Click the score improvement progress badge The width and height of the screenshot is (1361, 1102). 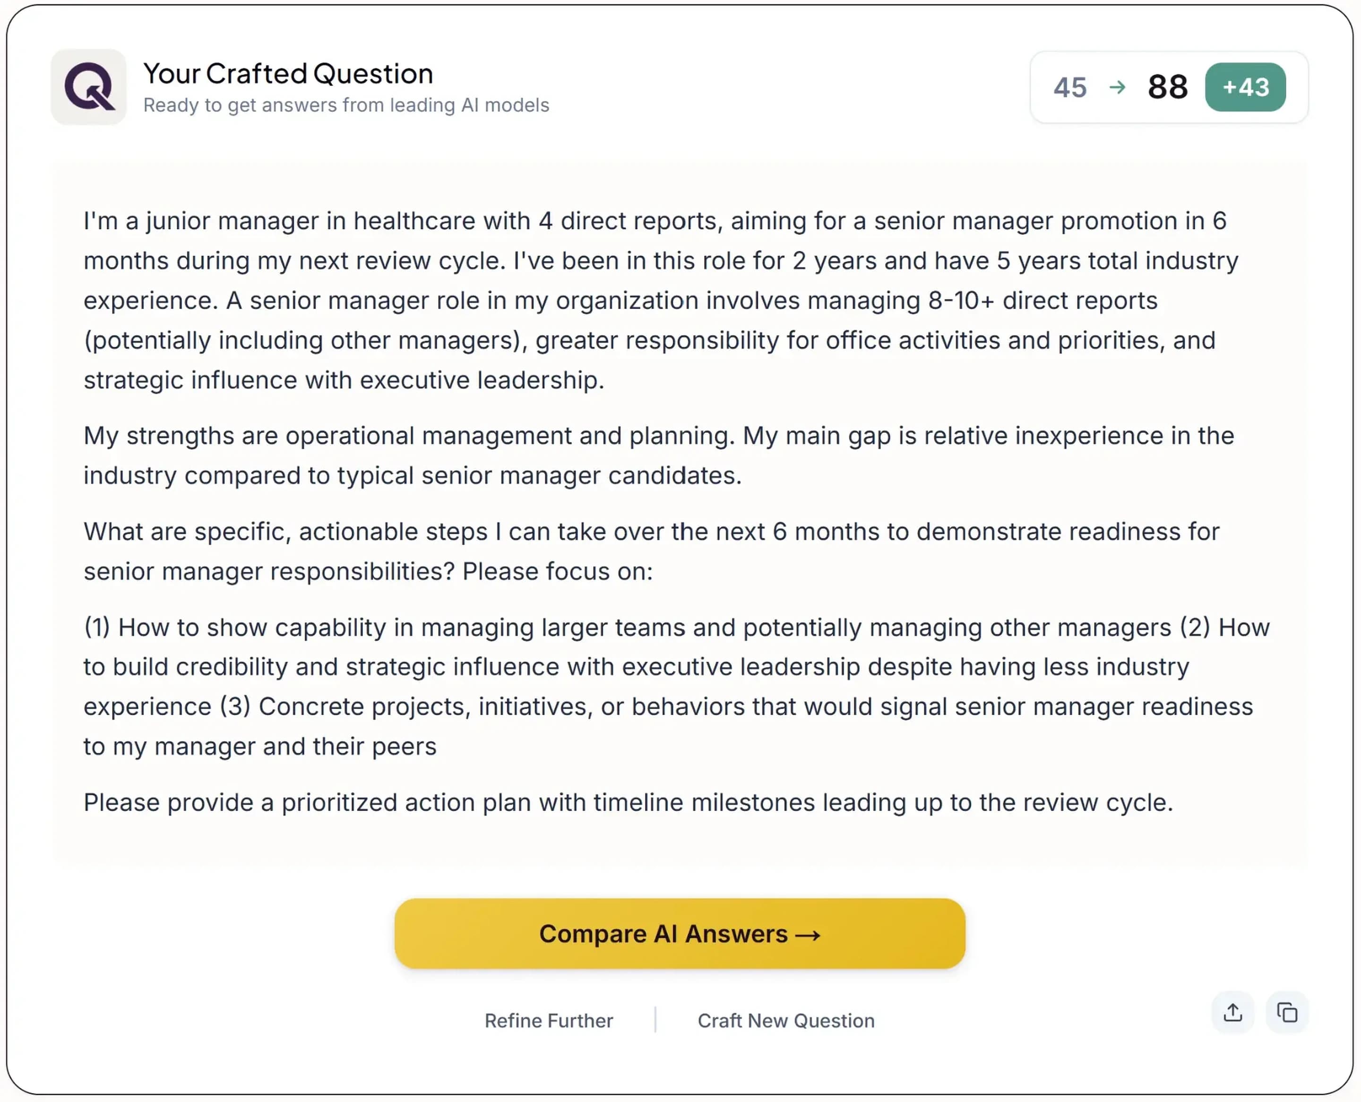(1246, 87)
